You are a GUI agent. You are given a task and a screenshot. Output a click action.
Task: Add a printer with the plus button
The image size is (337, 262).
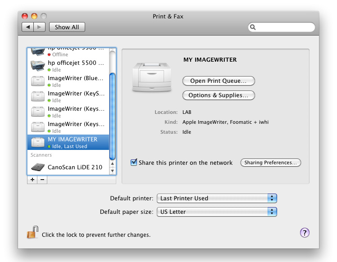32,180
